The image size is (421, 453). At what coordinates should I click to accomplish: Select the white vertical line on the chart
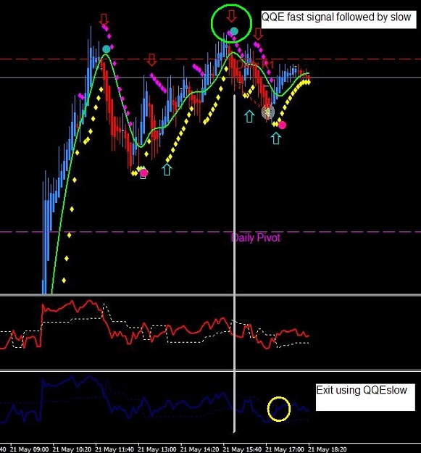pos(234,264)
